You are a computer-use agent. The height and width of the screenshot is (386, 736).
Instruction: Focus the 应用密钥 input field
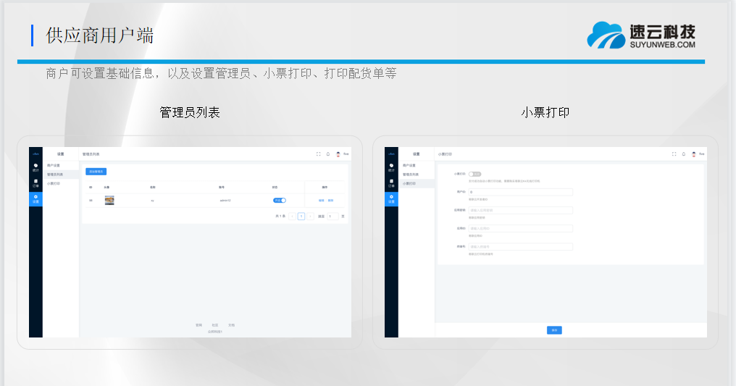pos(520,211)
